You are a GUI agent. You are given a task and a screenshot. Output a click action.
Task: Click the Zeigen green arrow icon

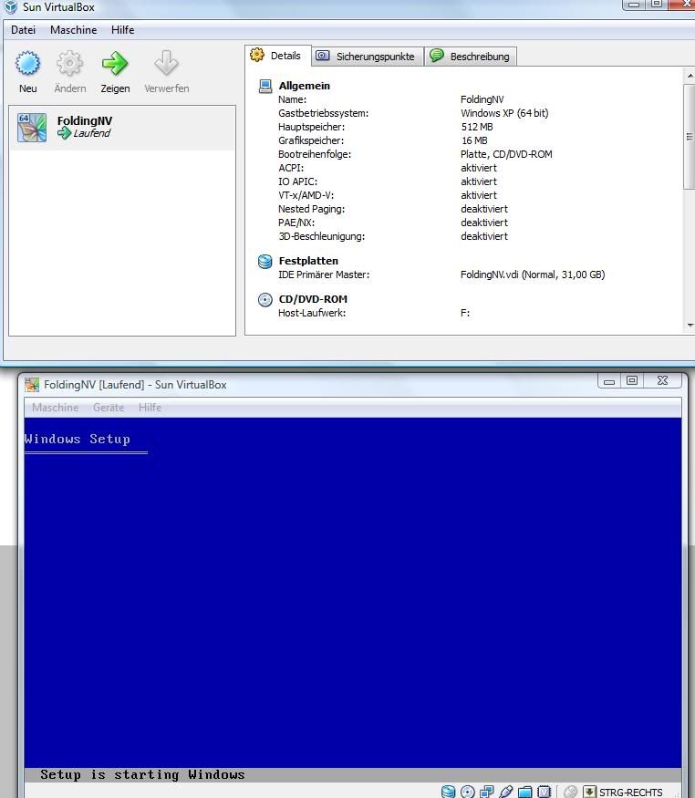pos(115,64)
